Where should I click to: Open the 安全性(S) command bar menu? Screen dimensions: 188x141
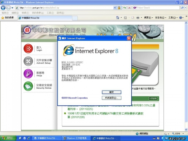(x=161, y=18)
